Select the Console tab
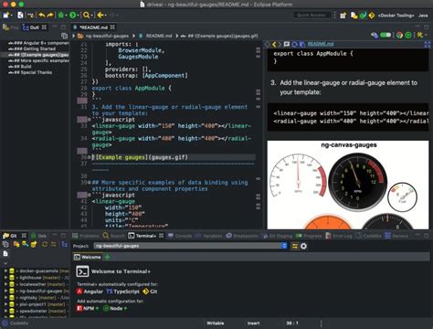Viewport: 433px width, 329px height. (180, 236)
